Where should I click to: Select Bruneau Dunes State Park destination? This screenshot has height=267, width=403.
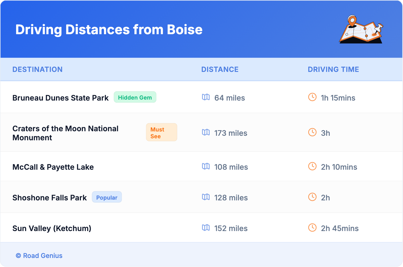click(61, 98)
